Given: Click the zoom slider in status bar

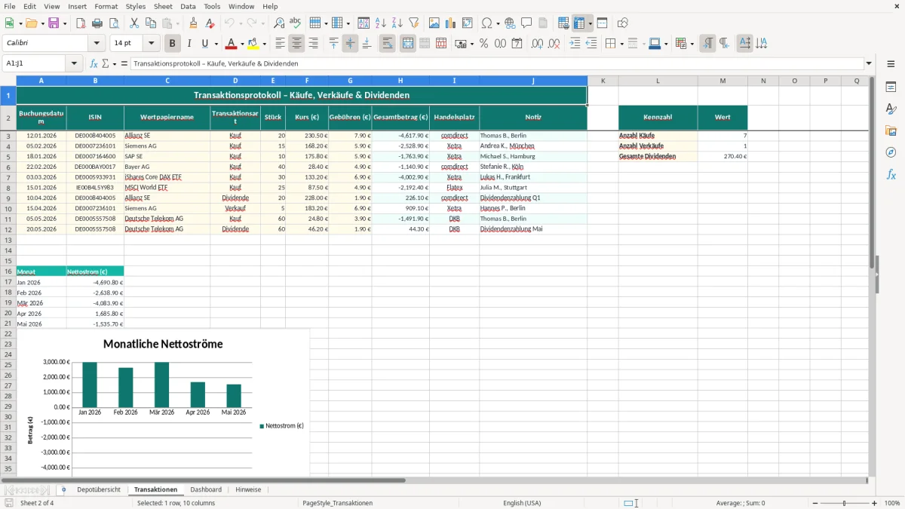Looking at the screenshot, I should 845,503.
